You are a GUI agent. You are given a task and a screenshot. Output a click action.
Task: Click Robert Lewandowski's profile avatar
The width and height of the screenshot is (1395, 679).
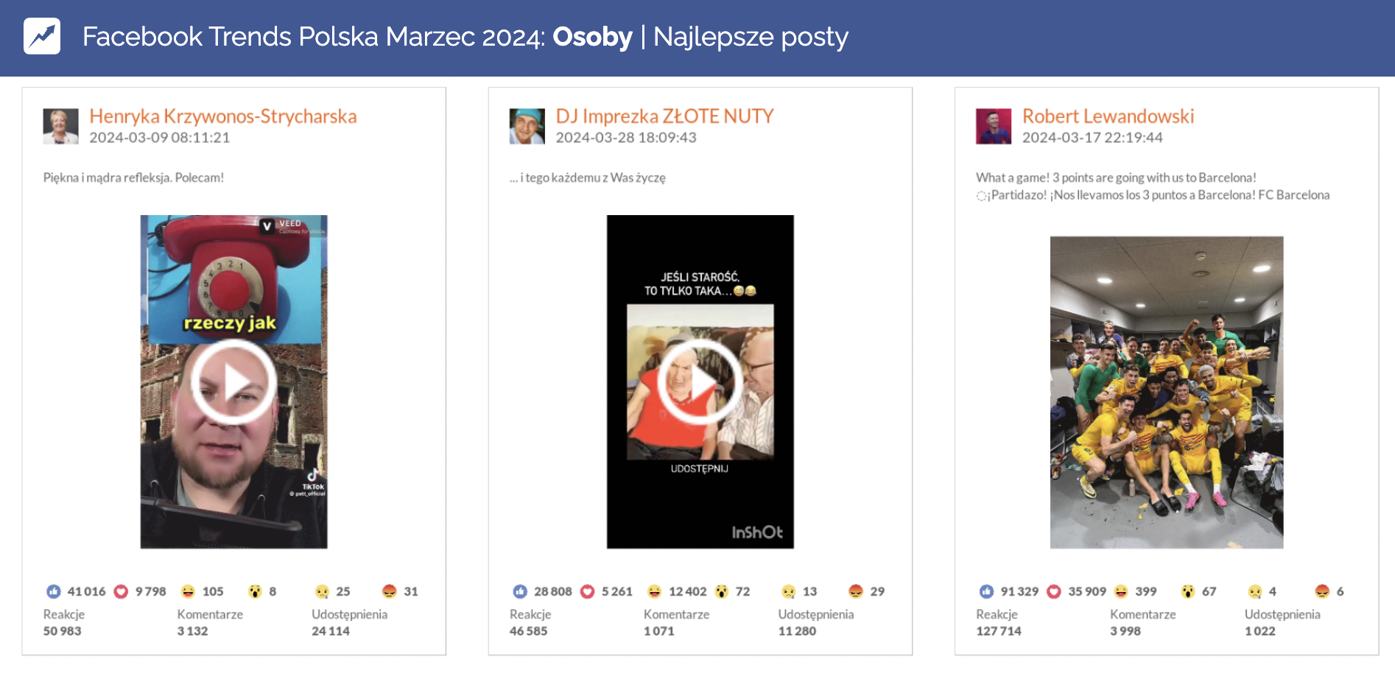click(994, 127)
